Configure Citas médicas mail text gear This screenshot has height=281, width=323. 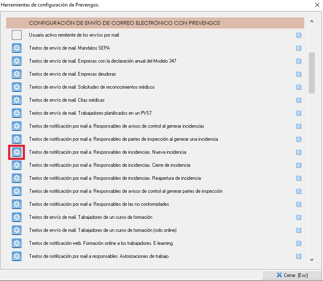pos(17,100)
